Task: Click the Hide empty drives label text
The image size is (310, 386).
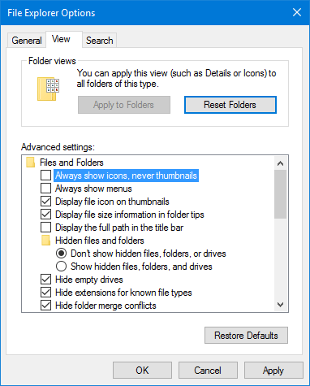Action: click(x=89, y=280)
